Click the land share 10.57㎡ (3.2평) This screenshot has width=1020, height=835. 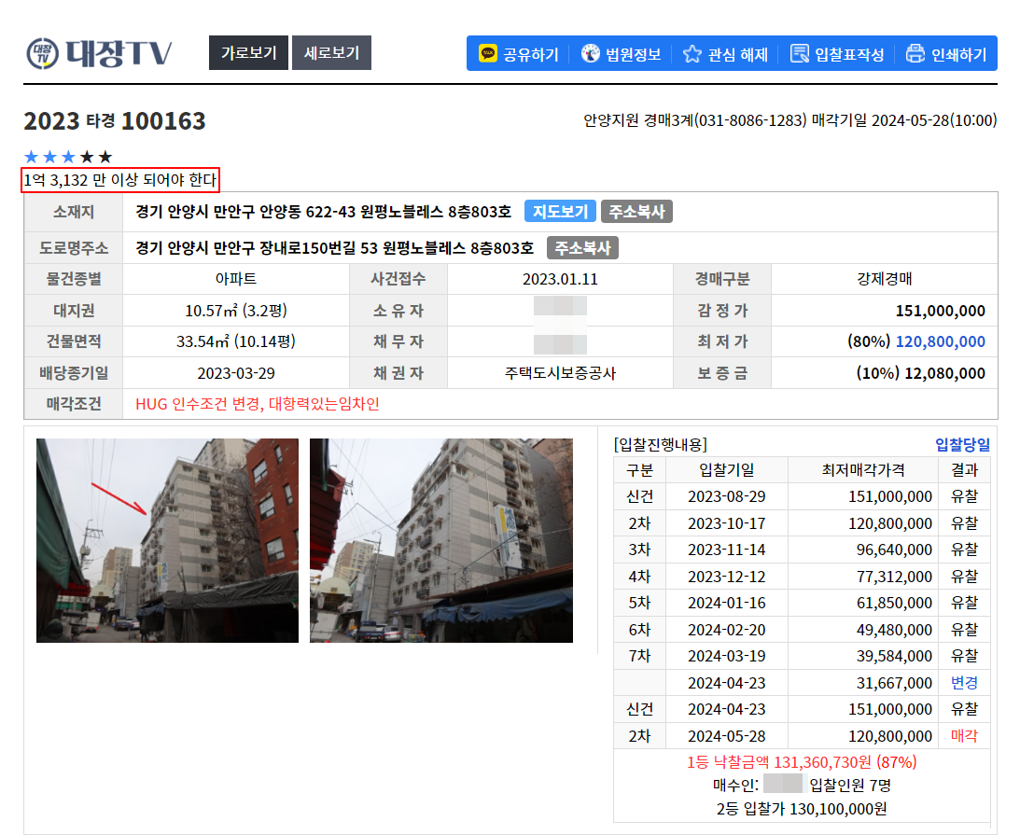click(x=236, y=311)
